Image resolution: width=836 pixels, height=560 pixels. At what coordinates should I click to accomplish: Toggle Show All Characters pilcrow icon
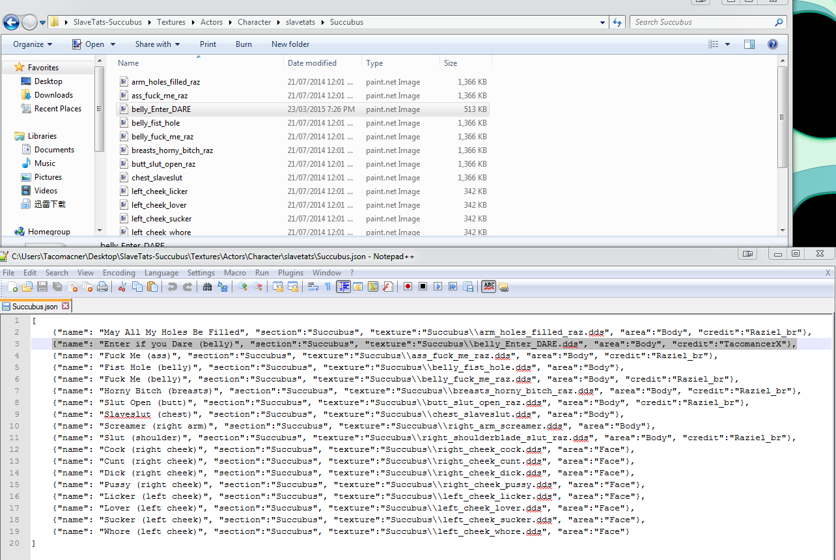(x=327, y=287)
